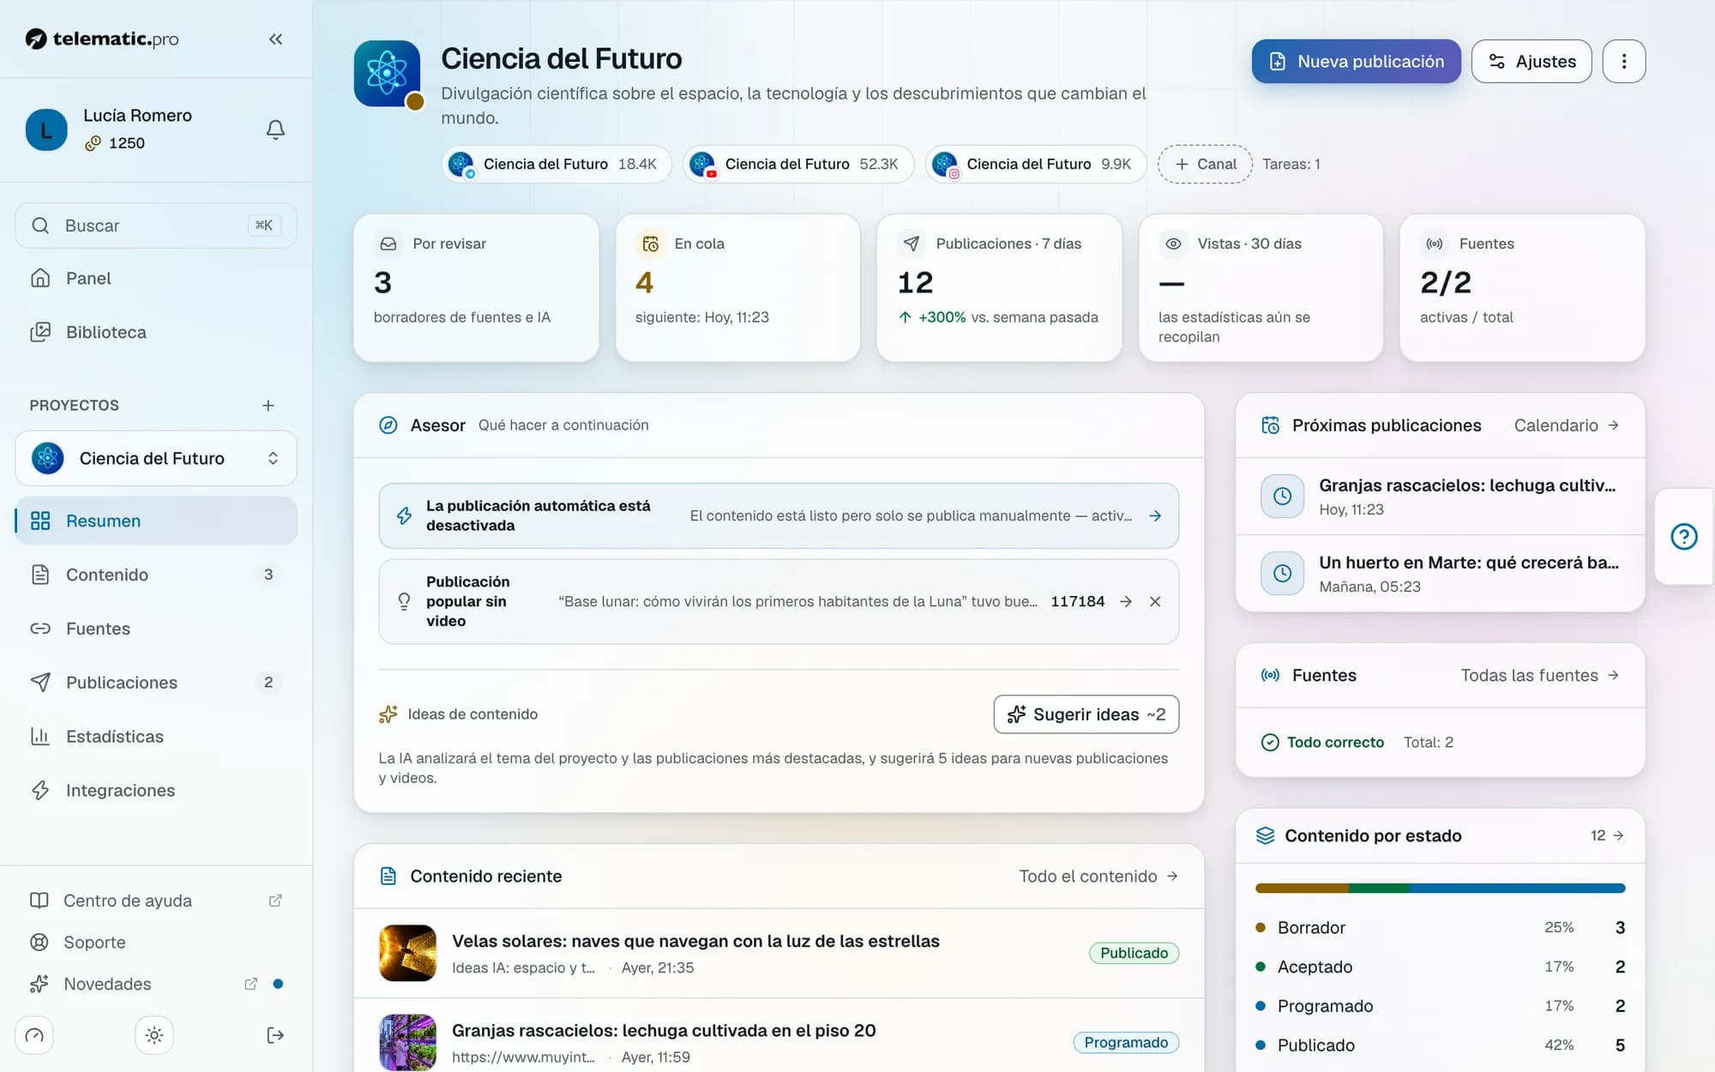Screen dimensions: 1715x1072
Task: Select the YouTube channel chip with 52.3K
Action: 798,164
